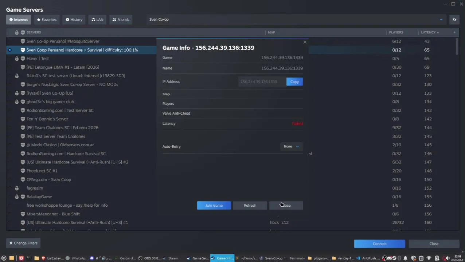Open the clock showing 22:51
The image size is (465, 262).
click(458, 258)
